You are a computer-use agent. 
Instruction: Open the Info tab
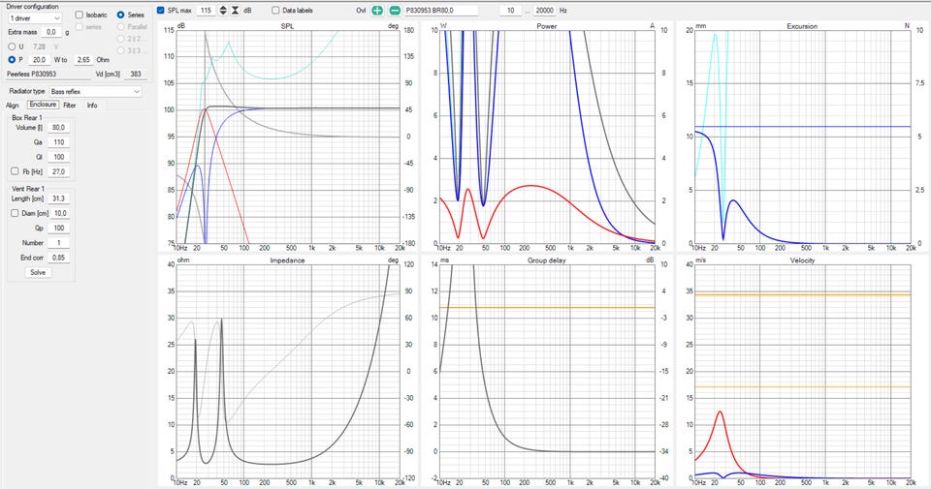tap(92, 105)
